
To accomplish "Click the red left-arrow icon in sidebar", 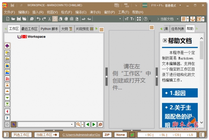I will pos(7,111).
